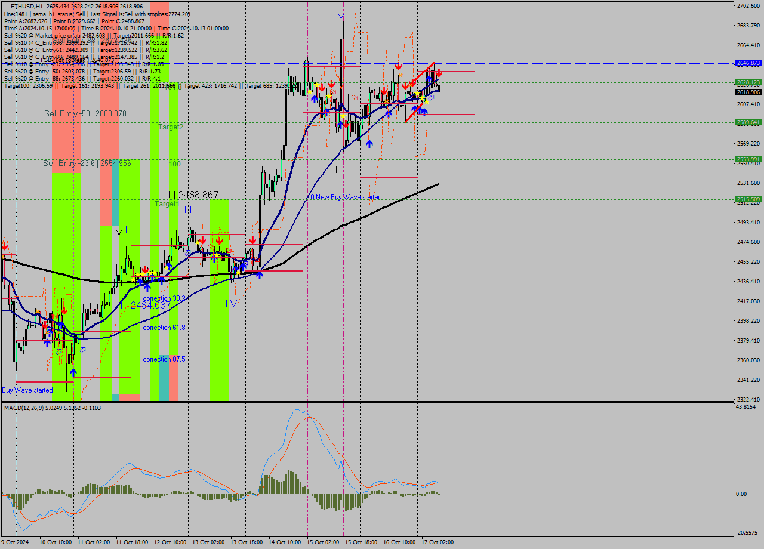Viewport: 764px width, 549px height.
Task: Click the 'Sell %10 @ C_Entry38' line
Action: tap(85, 42)
